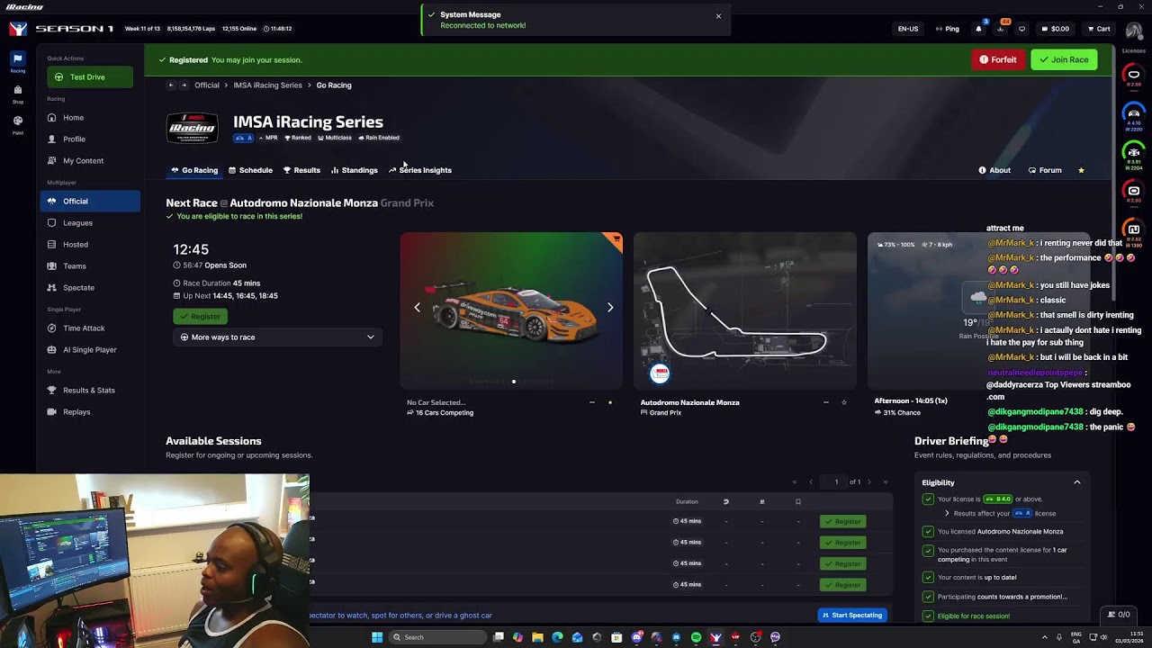Viewport: 1152px width, 648px height.
Task: Select Official under Multiplayer
Action: [x=90, y=202]
